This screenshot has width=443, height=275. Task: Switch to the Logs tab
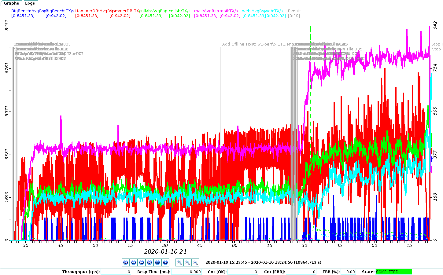coord(30,3)
